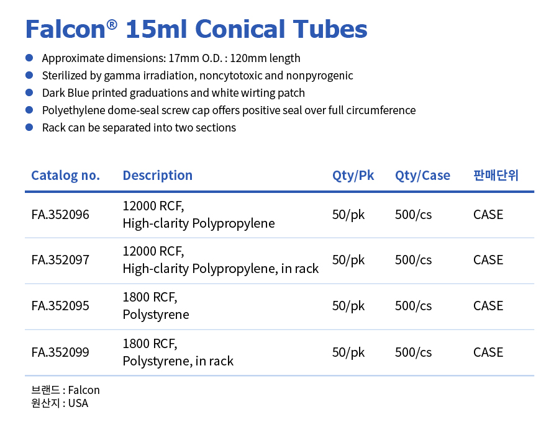Click the Qty/Case column header
This screenshot has width=559, height=425.
click(x=422, y=175)
